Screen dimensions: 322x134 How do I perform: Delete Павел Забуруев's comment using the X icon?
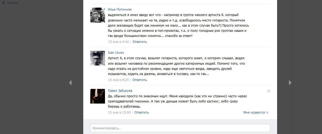coord(268,91)
